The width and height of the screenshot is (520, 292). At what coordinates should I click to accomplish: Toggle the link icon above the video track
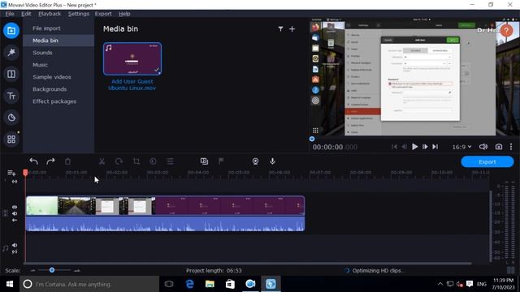(15, 182)
